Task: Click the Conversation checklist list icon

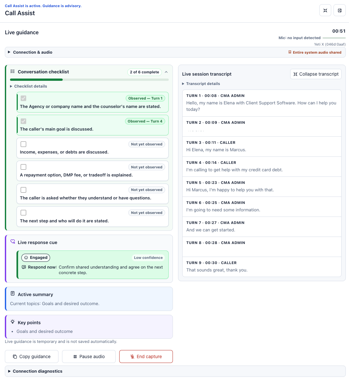Action: coord(13,71)
